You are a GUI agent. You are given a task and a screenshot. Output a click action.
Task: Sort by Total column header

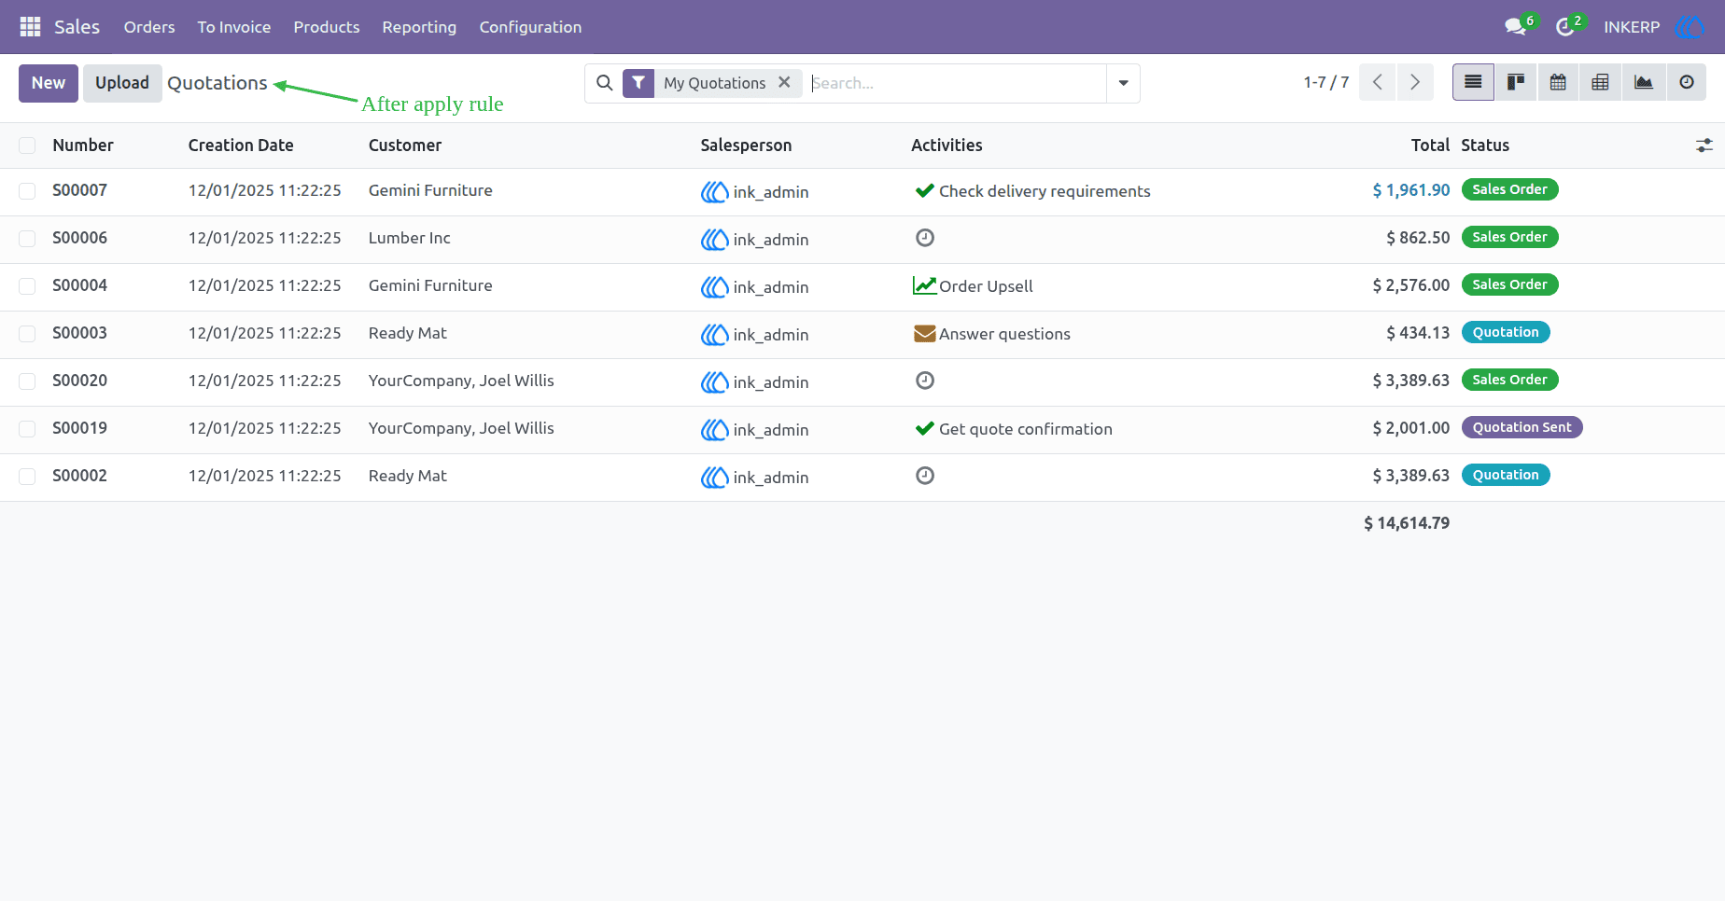[1430, 146]
